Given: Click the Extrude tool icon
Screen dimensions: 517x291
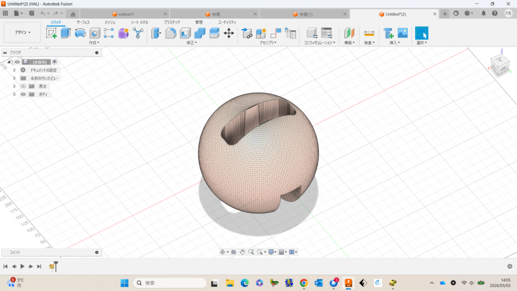Looking at the screenshot, I should (66, 33).
